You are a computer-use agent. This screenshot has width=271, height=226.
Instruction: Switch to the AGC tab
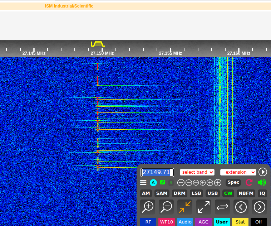point(203,222)
